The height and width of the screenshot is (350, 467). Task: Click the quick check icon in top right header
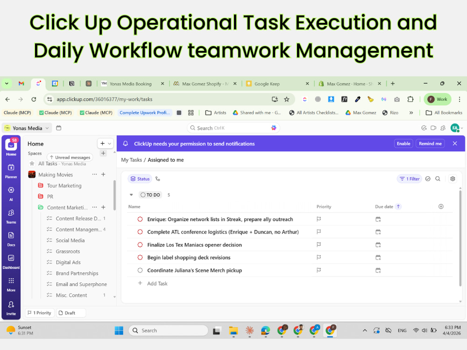(x=424, y=128)
